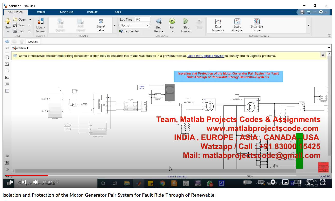Click the Annotation text icon in palette
The width and height of the screenshot is (335, 201).
coord(7,77)
